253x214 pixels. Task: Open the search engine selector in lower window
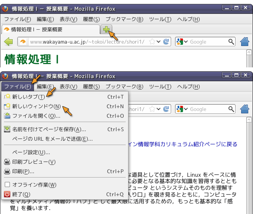pos(182,109)
